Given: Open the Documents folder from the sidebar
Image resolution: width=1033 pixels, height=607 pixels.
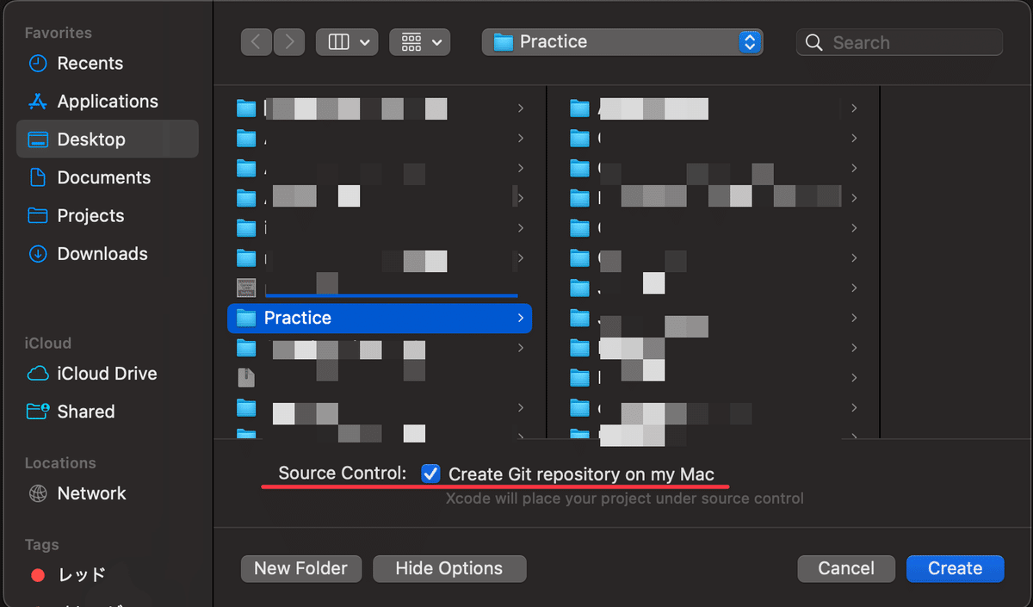Looking at the screenshot, I should coord(102,177).
